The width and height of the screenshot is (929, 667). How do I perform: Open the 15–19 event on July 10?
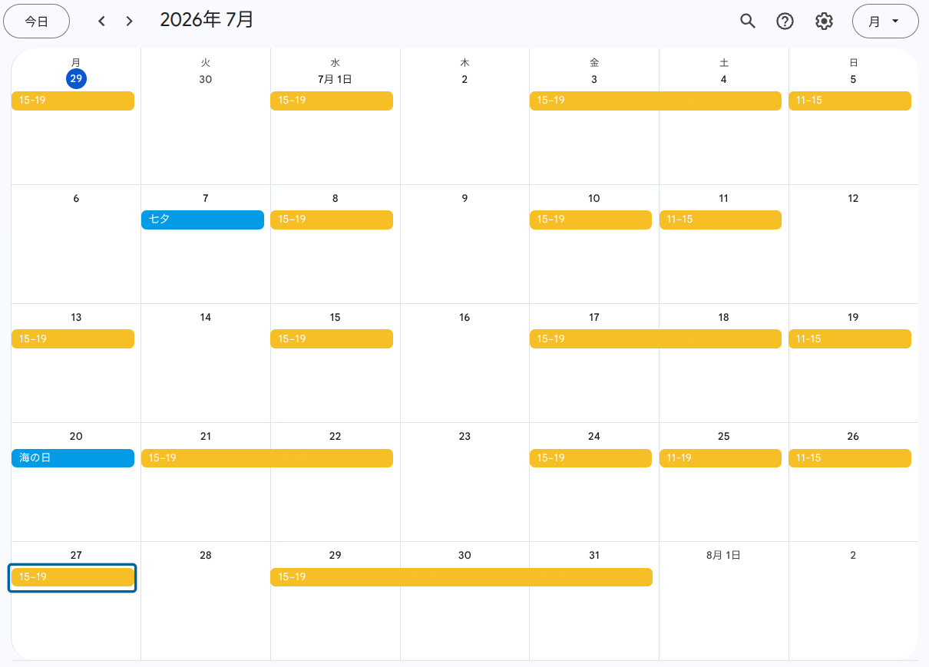point(590,220)
